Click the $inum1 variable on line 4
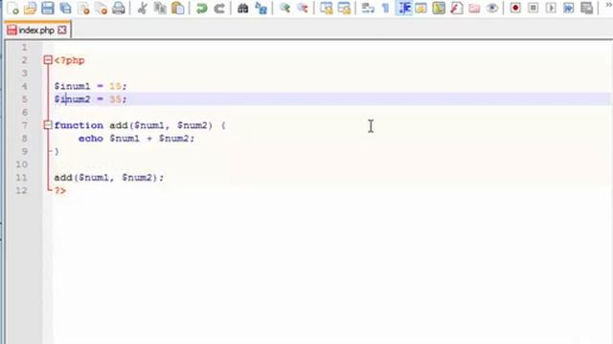This screenshot has height=344, width=613. pos(72,86)
